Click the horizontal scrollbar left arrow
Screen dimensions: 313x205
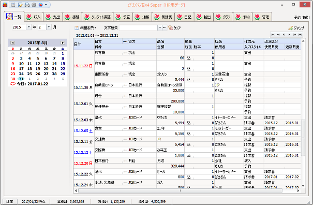click(76, 191)
